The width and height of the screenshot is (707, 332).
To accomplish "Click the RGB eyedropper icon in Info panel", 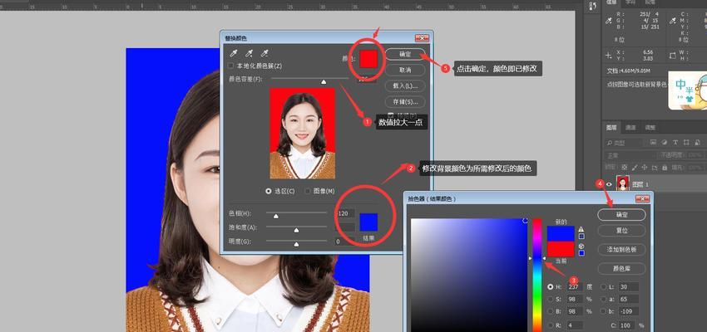I will (609, 21).
